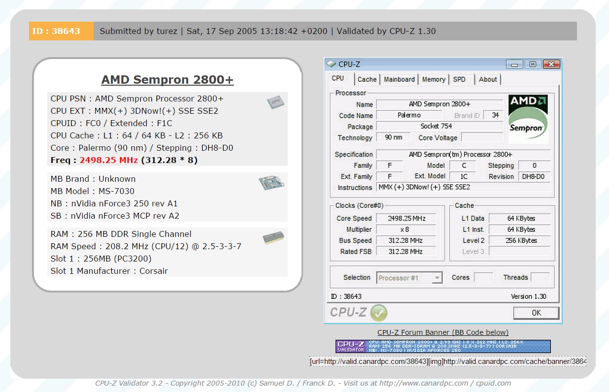Click the Code Name field Palermo
Screen dimensions: 609x392
point(409,115)
